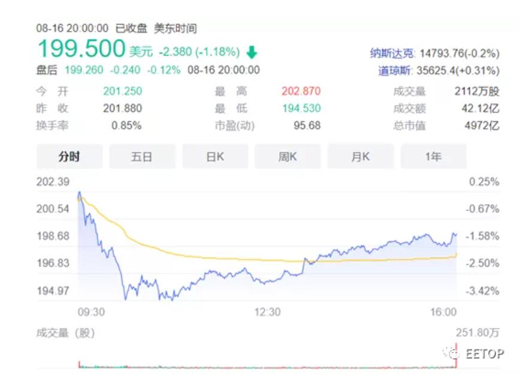Image resolution: width=525 pixels, height=380 pixels.
Task: Open the 月K monthly chart tab
Action: coord(361,156)
